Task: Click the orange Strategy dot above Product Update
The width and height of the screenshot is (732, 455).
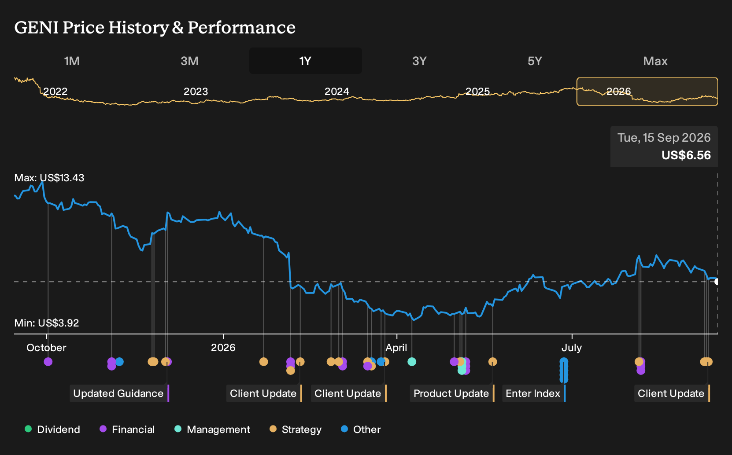Action: [492, 362]
